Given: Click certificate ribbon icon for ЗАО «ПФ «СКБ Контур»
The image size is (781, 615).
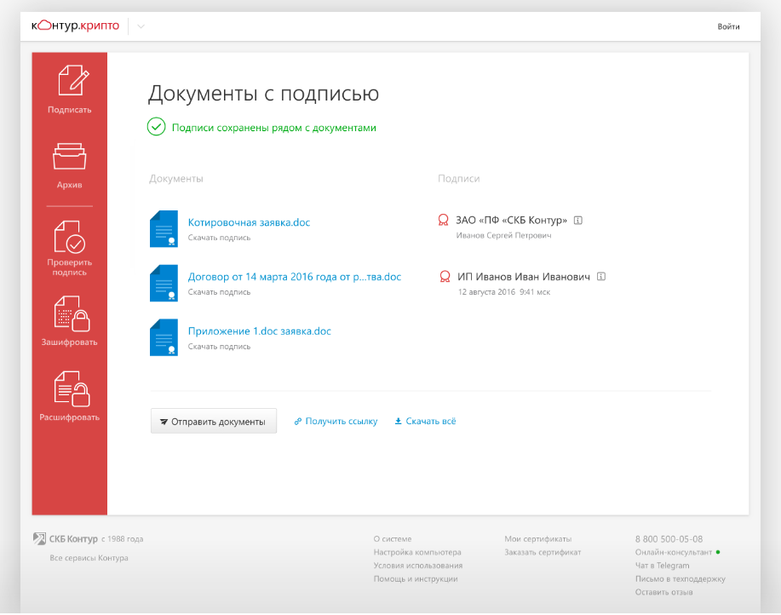Looking at the screenshot, I should coord(443,220).
